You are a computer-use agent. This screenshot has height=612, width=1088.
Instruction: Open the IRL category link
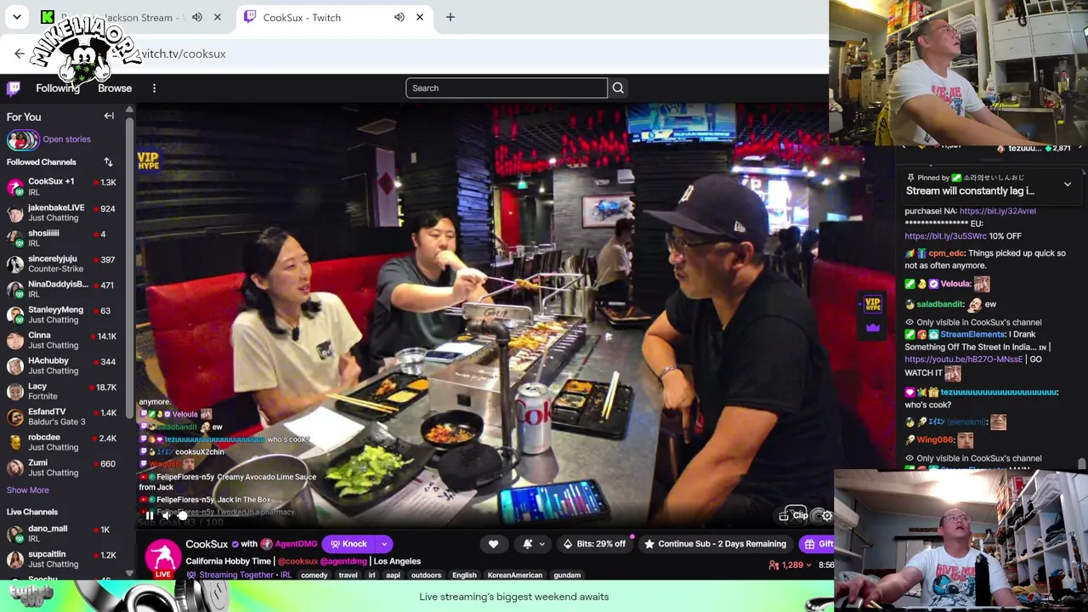pos(286,575)
